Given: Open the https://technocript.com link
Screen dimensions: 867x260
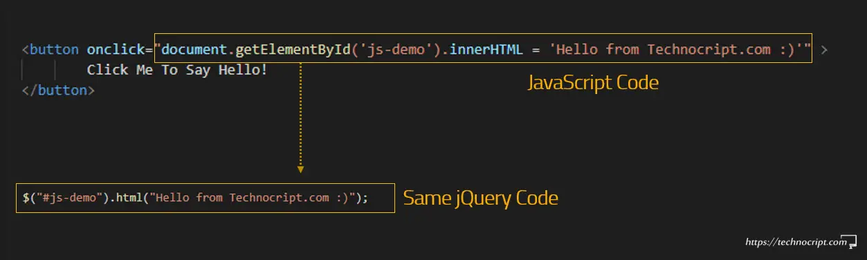Looking at the screenshot, I should pos(796,242).
